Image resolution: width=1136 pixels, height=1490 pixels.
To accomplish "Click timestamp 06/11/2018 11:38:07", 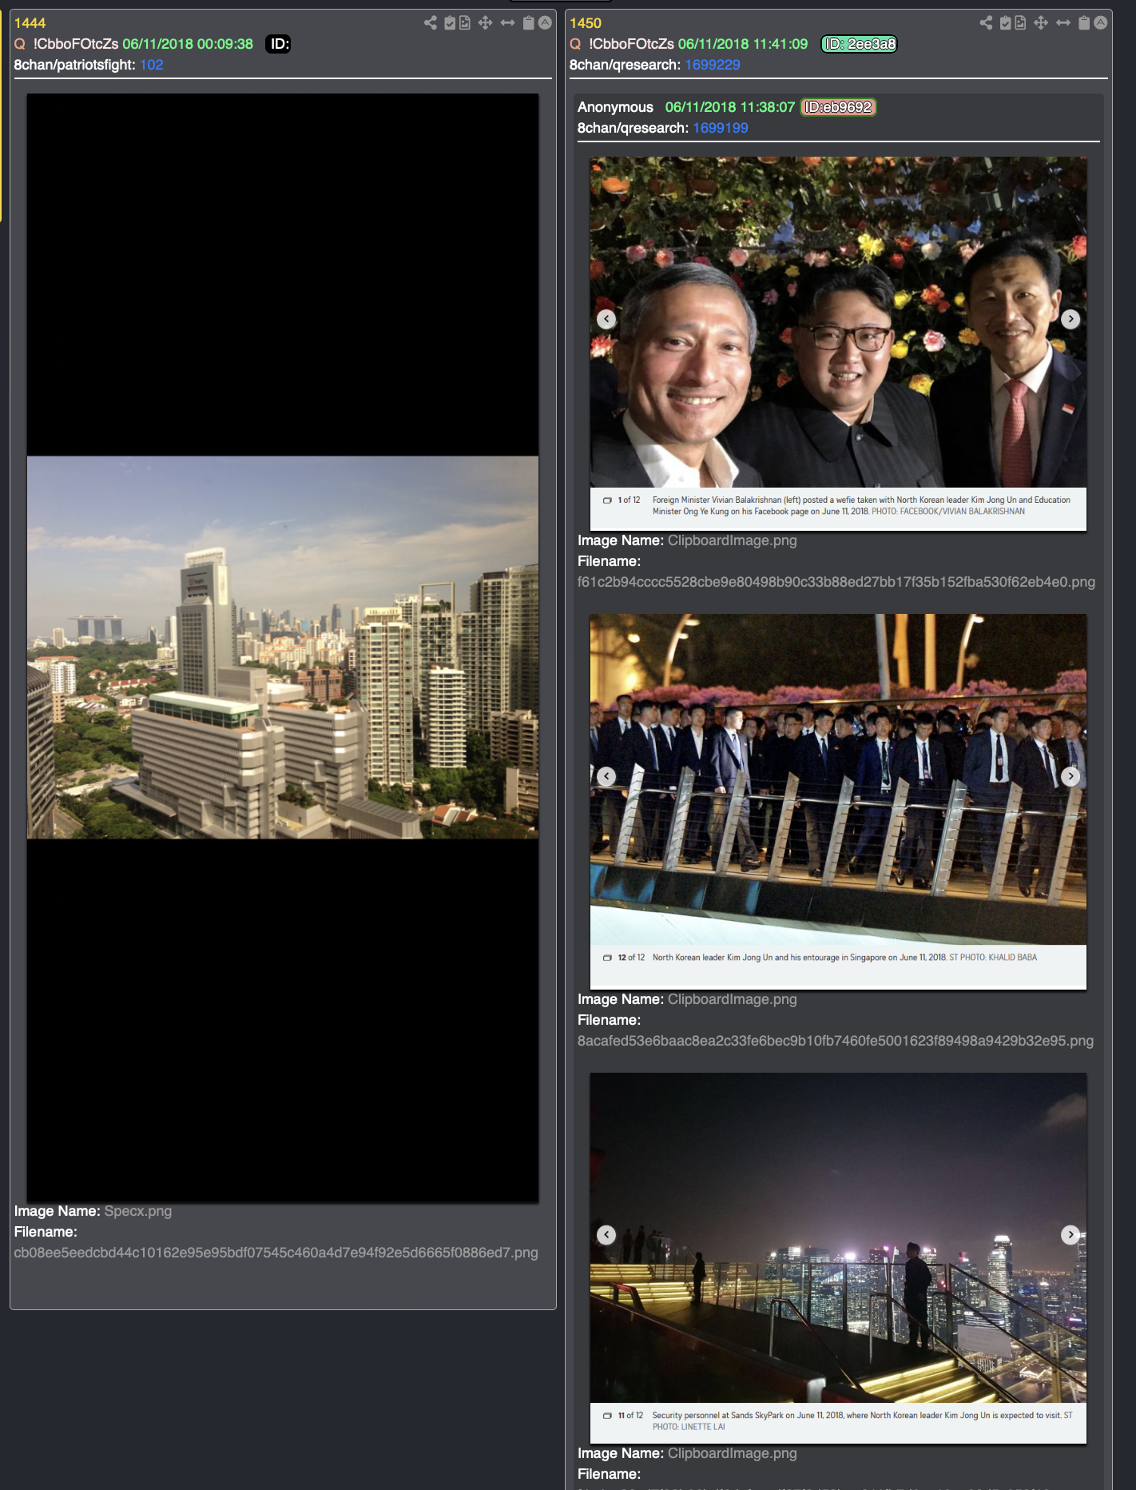I will (730, 107).
